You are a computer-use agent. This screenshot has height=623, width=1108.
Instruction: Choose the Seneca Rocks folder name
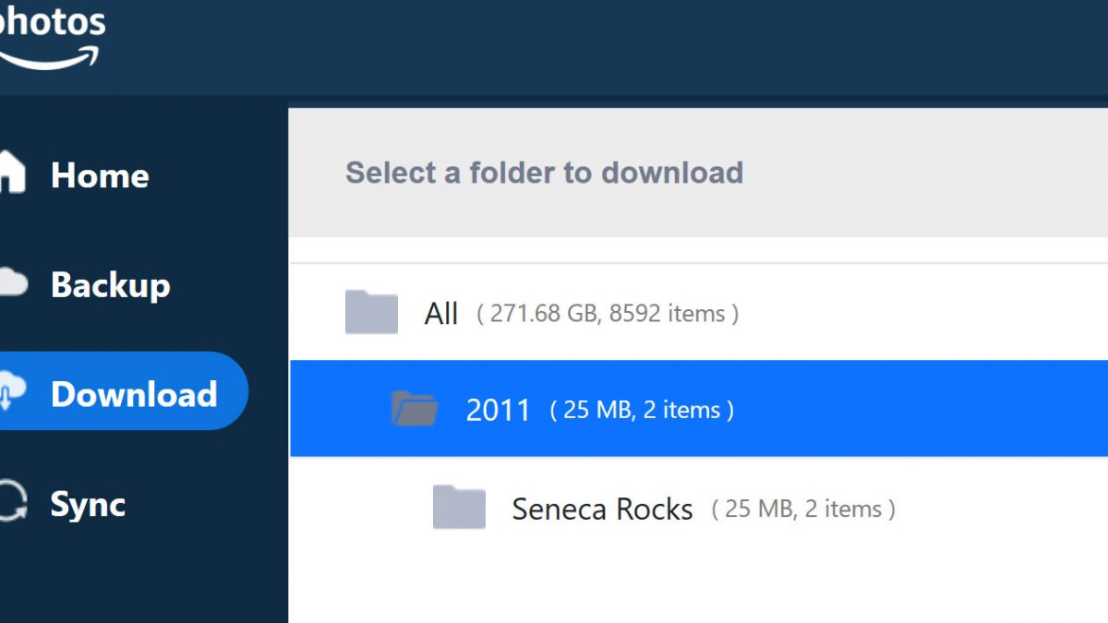point(602,509)
